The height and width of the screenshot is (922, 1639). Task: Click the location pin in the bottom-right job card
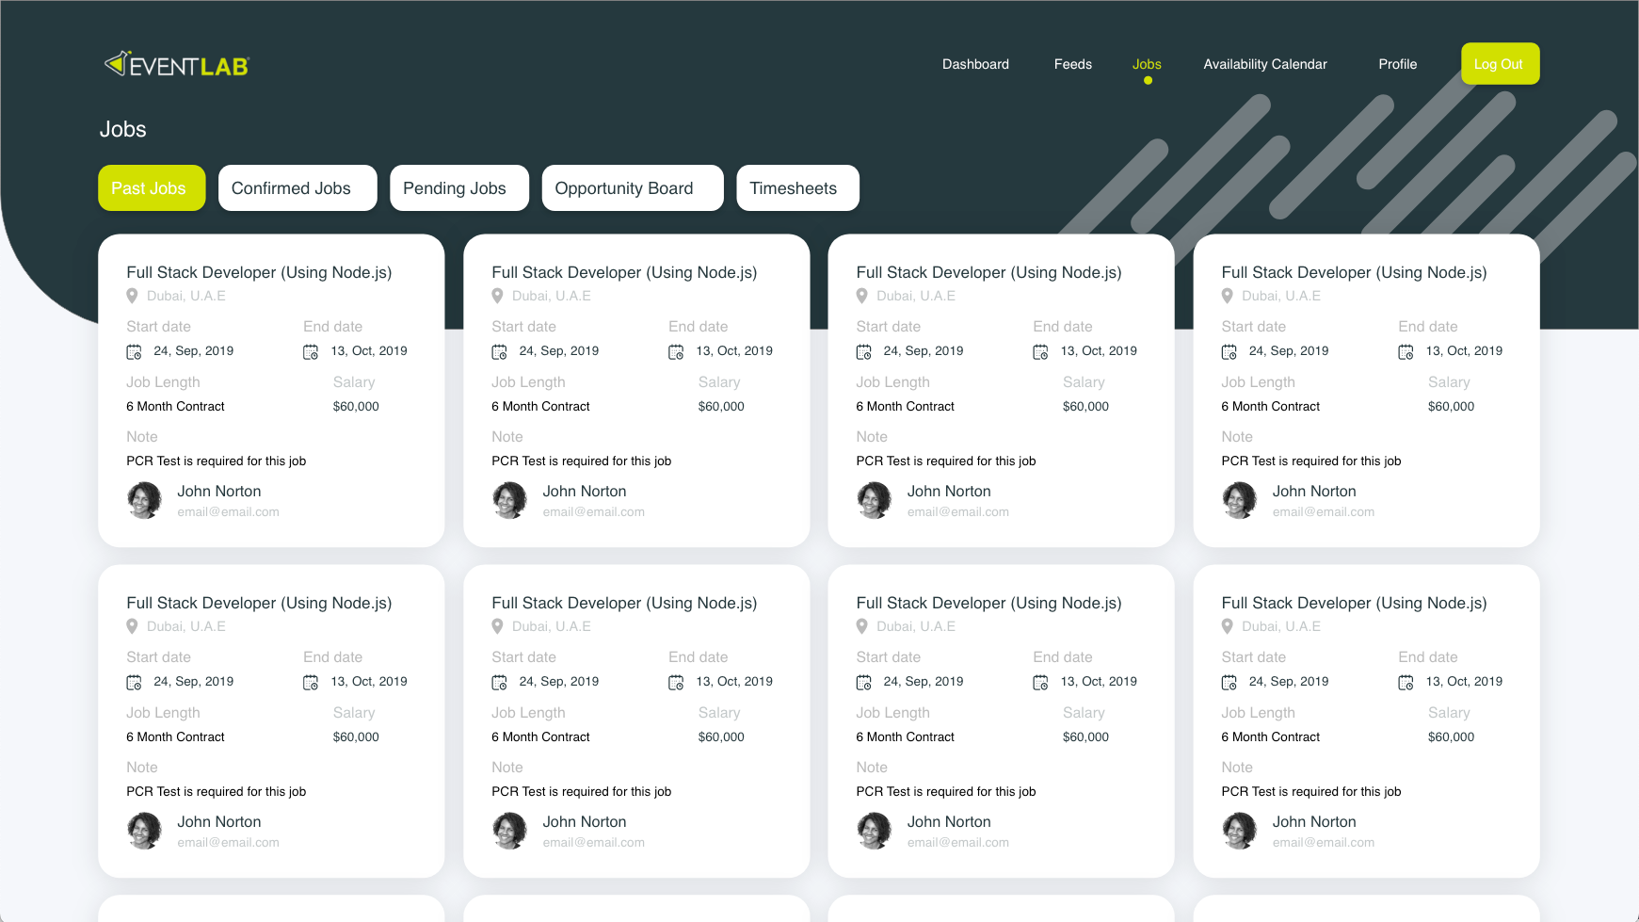(x=1227, y=626)
